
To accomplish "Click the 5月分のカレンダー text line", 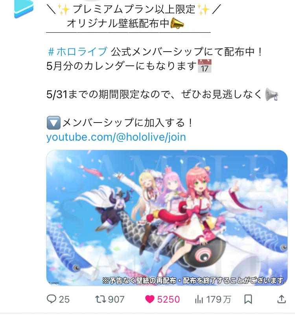I will (122, 66).
